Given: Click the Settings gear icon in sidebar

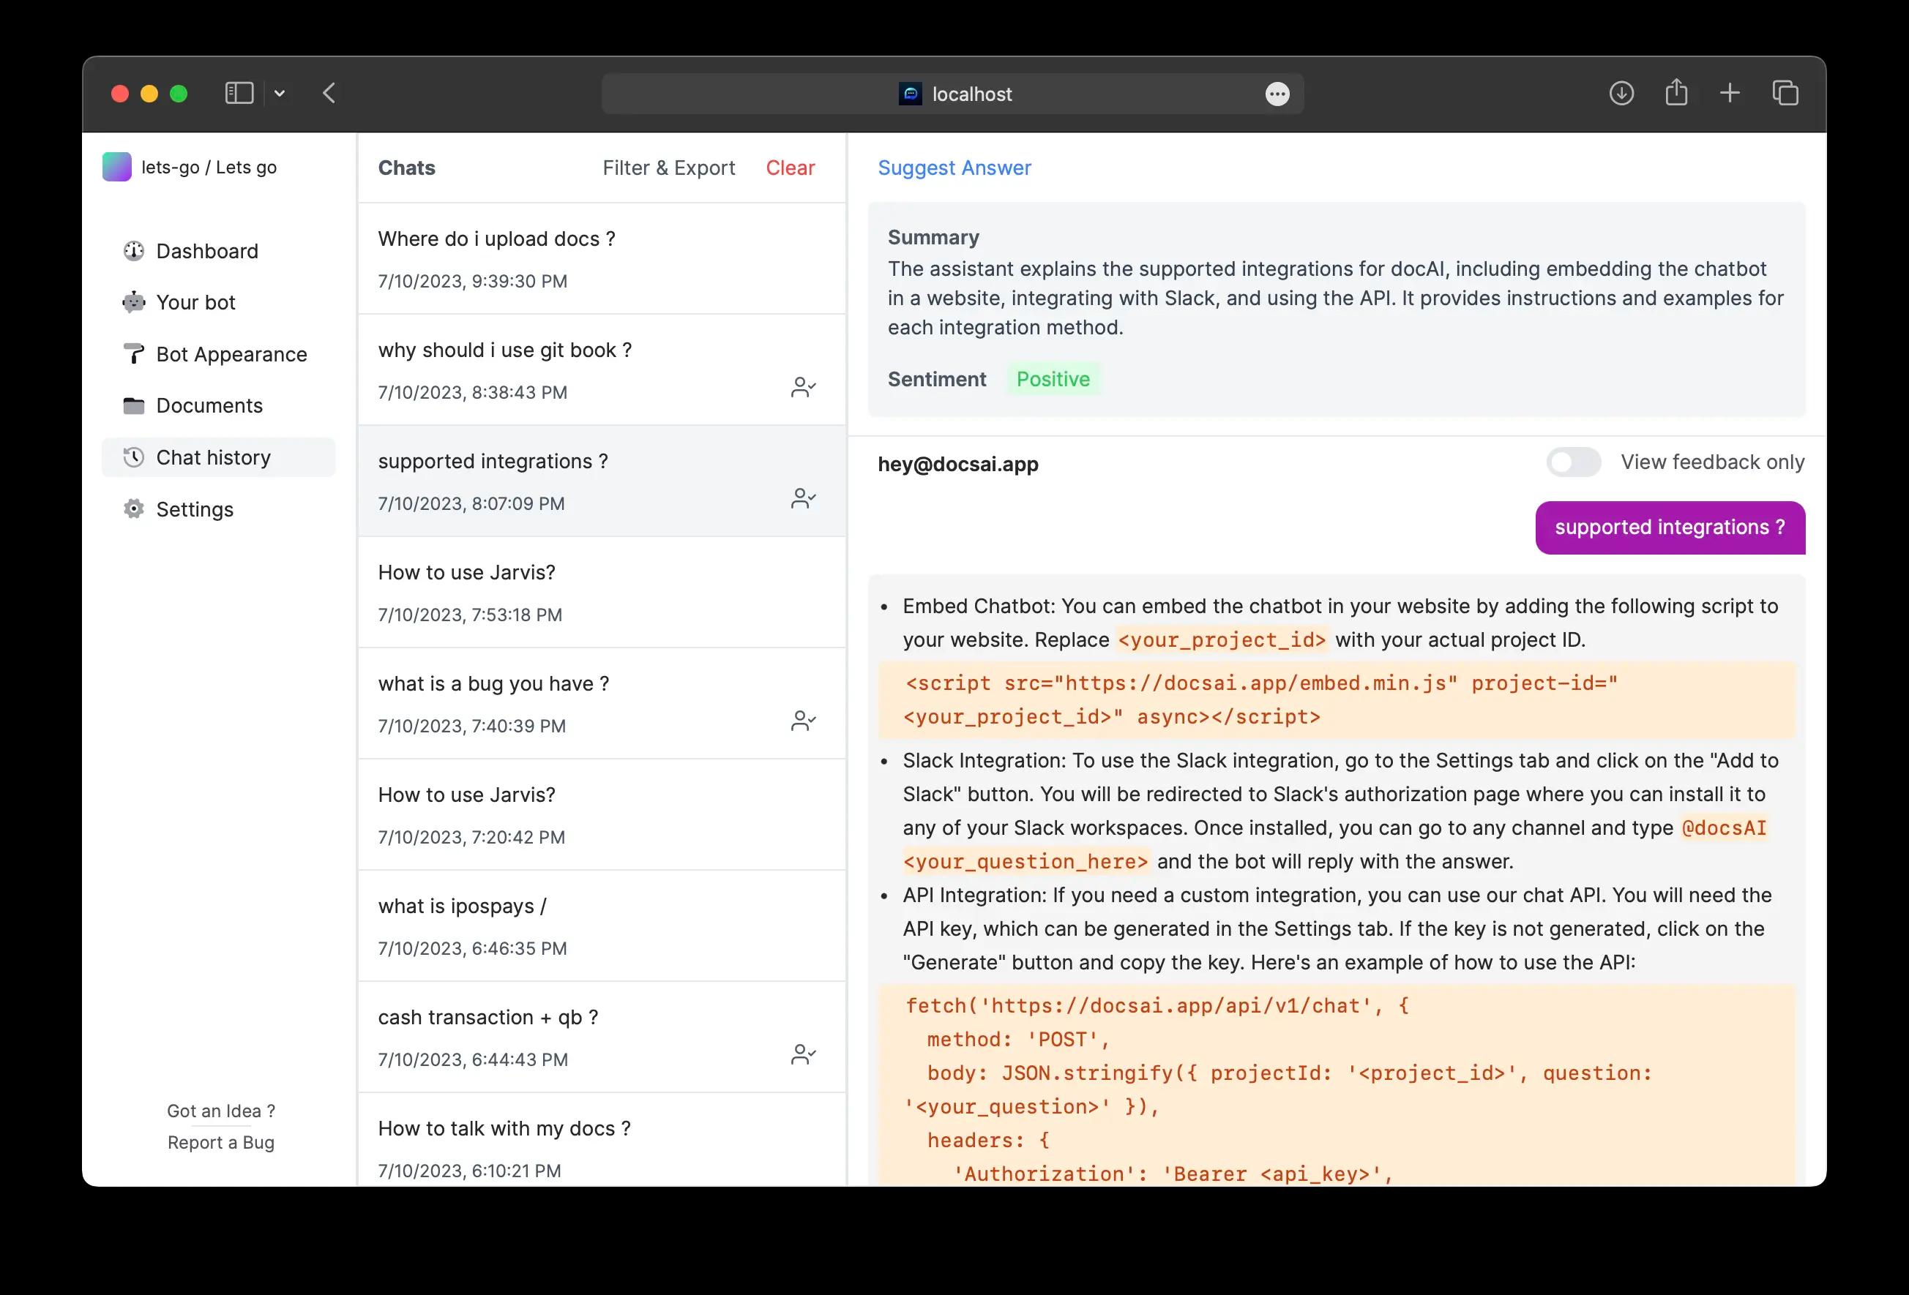Looking at the screenshot, I should pos(133,509).
